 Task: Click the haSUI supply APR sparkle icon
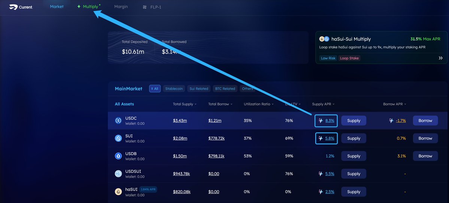click(321, 191)
